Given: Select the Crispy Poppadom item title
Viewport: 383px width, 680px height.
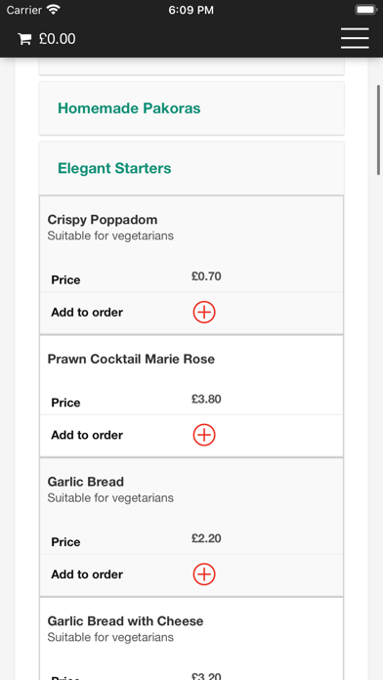Looking at the screenshot, I should pyautogui.click(x=103, y=220).
